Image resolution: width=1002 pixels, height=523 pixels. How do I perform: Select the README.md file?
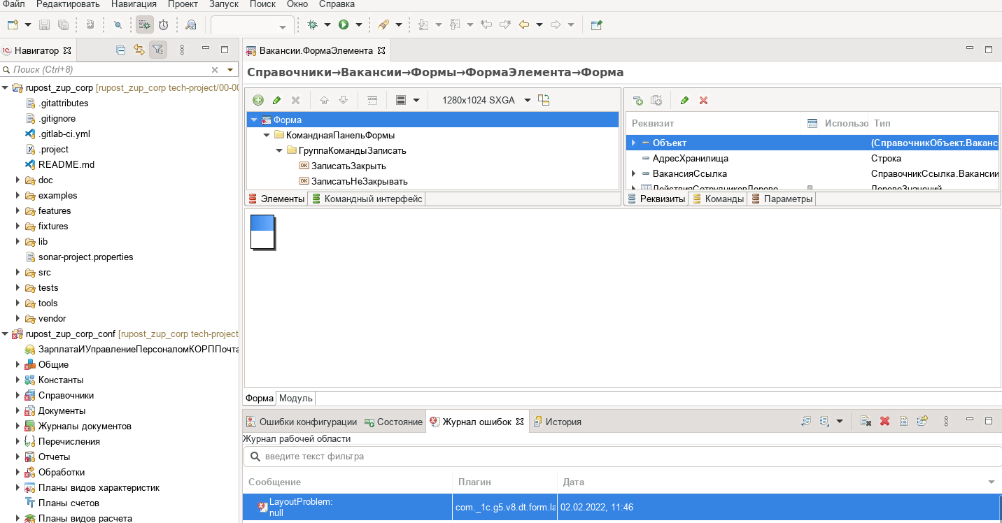(x=66, y=164)
